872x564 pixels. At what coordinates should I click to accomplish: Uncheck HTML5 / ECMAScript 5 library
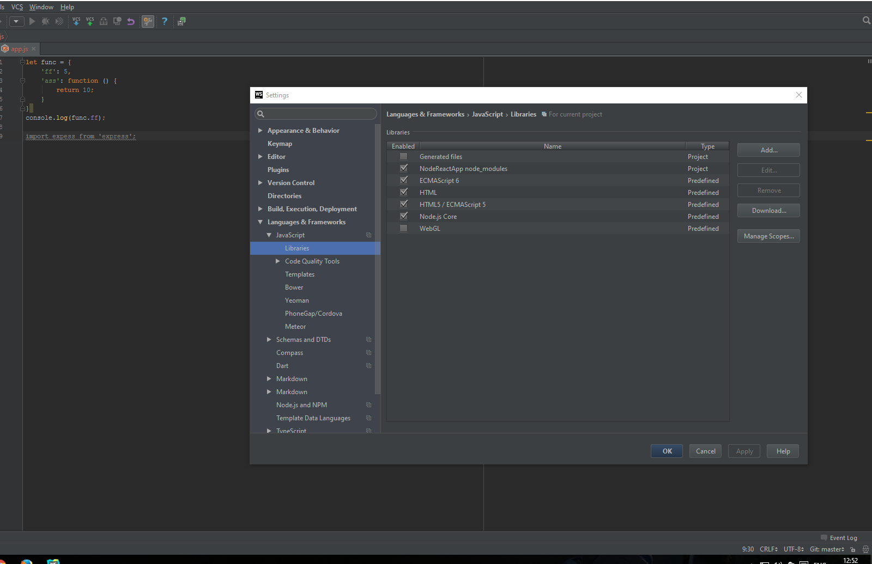point(403,205)
